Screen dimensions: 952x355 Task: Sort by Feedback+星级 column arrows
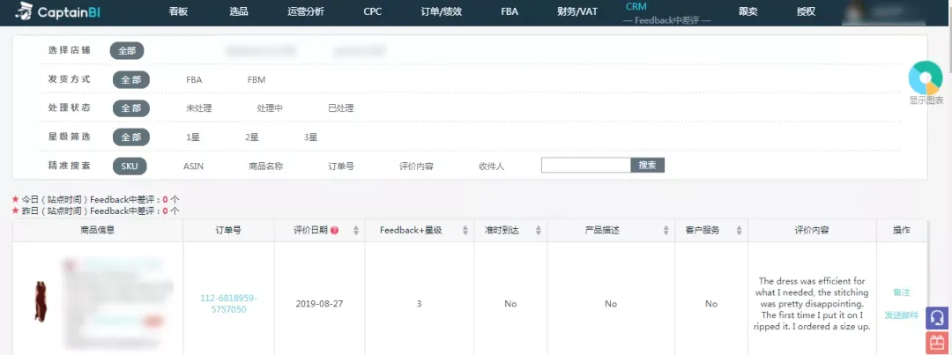(465, 231)
